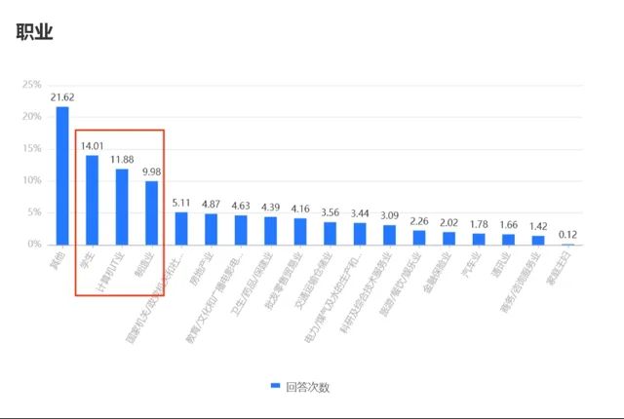
Task: Click the 21.62 value label
Action: [x=62, y=97]
